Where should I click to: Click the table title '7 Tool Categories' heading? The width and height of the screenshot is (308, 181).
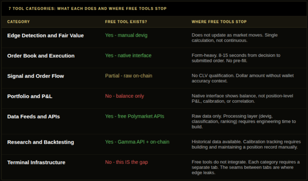click(88, 9)
